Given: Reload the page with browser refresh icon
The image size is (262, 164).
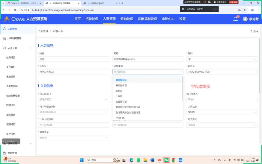Looking at the screenshot, I should [x=15, y=10].
